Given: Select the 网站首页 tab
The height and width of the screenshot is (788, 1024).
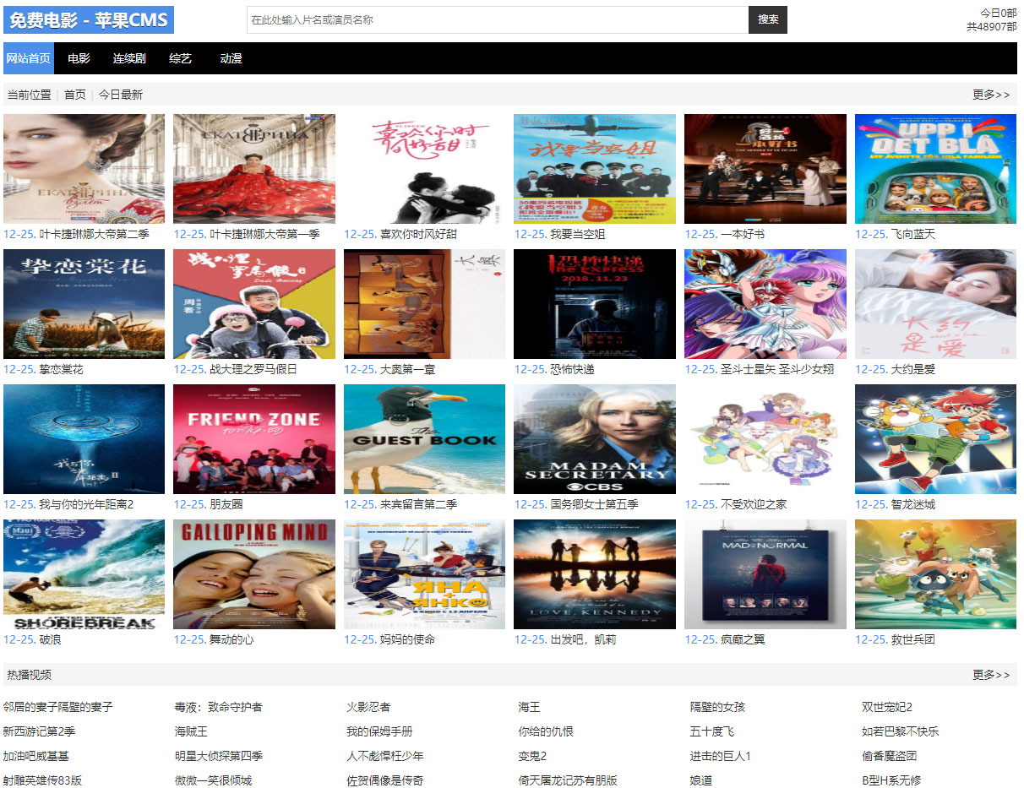Looking at the screenshot, I should coord(28,58).
